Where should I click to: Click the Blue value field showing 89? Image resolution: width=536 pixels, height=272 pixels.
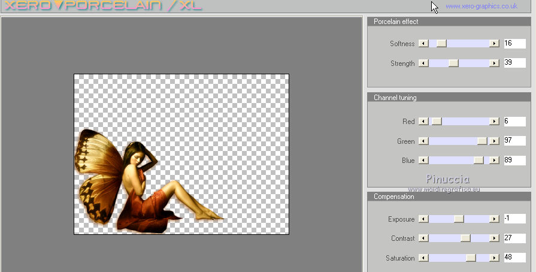tap(515, 161)
